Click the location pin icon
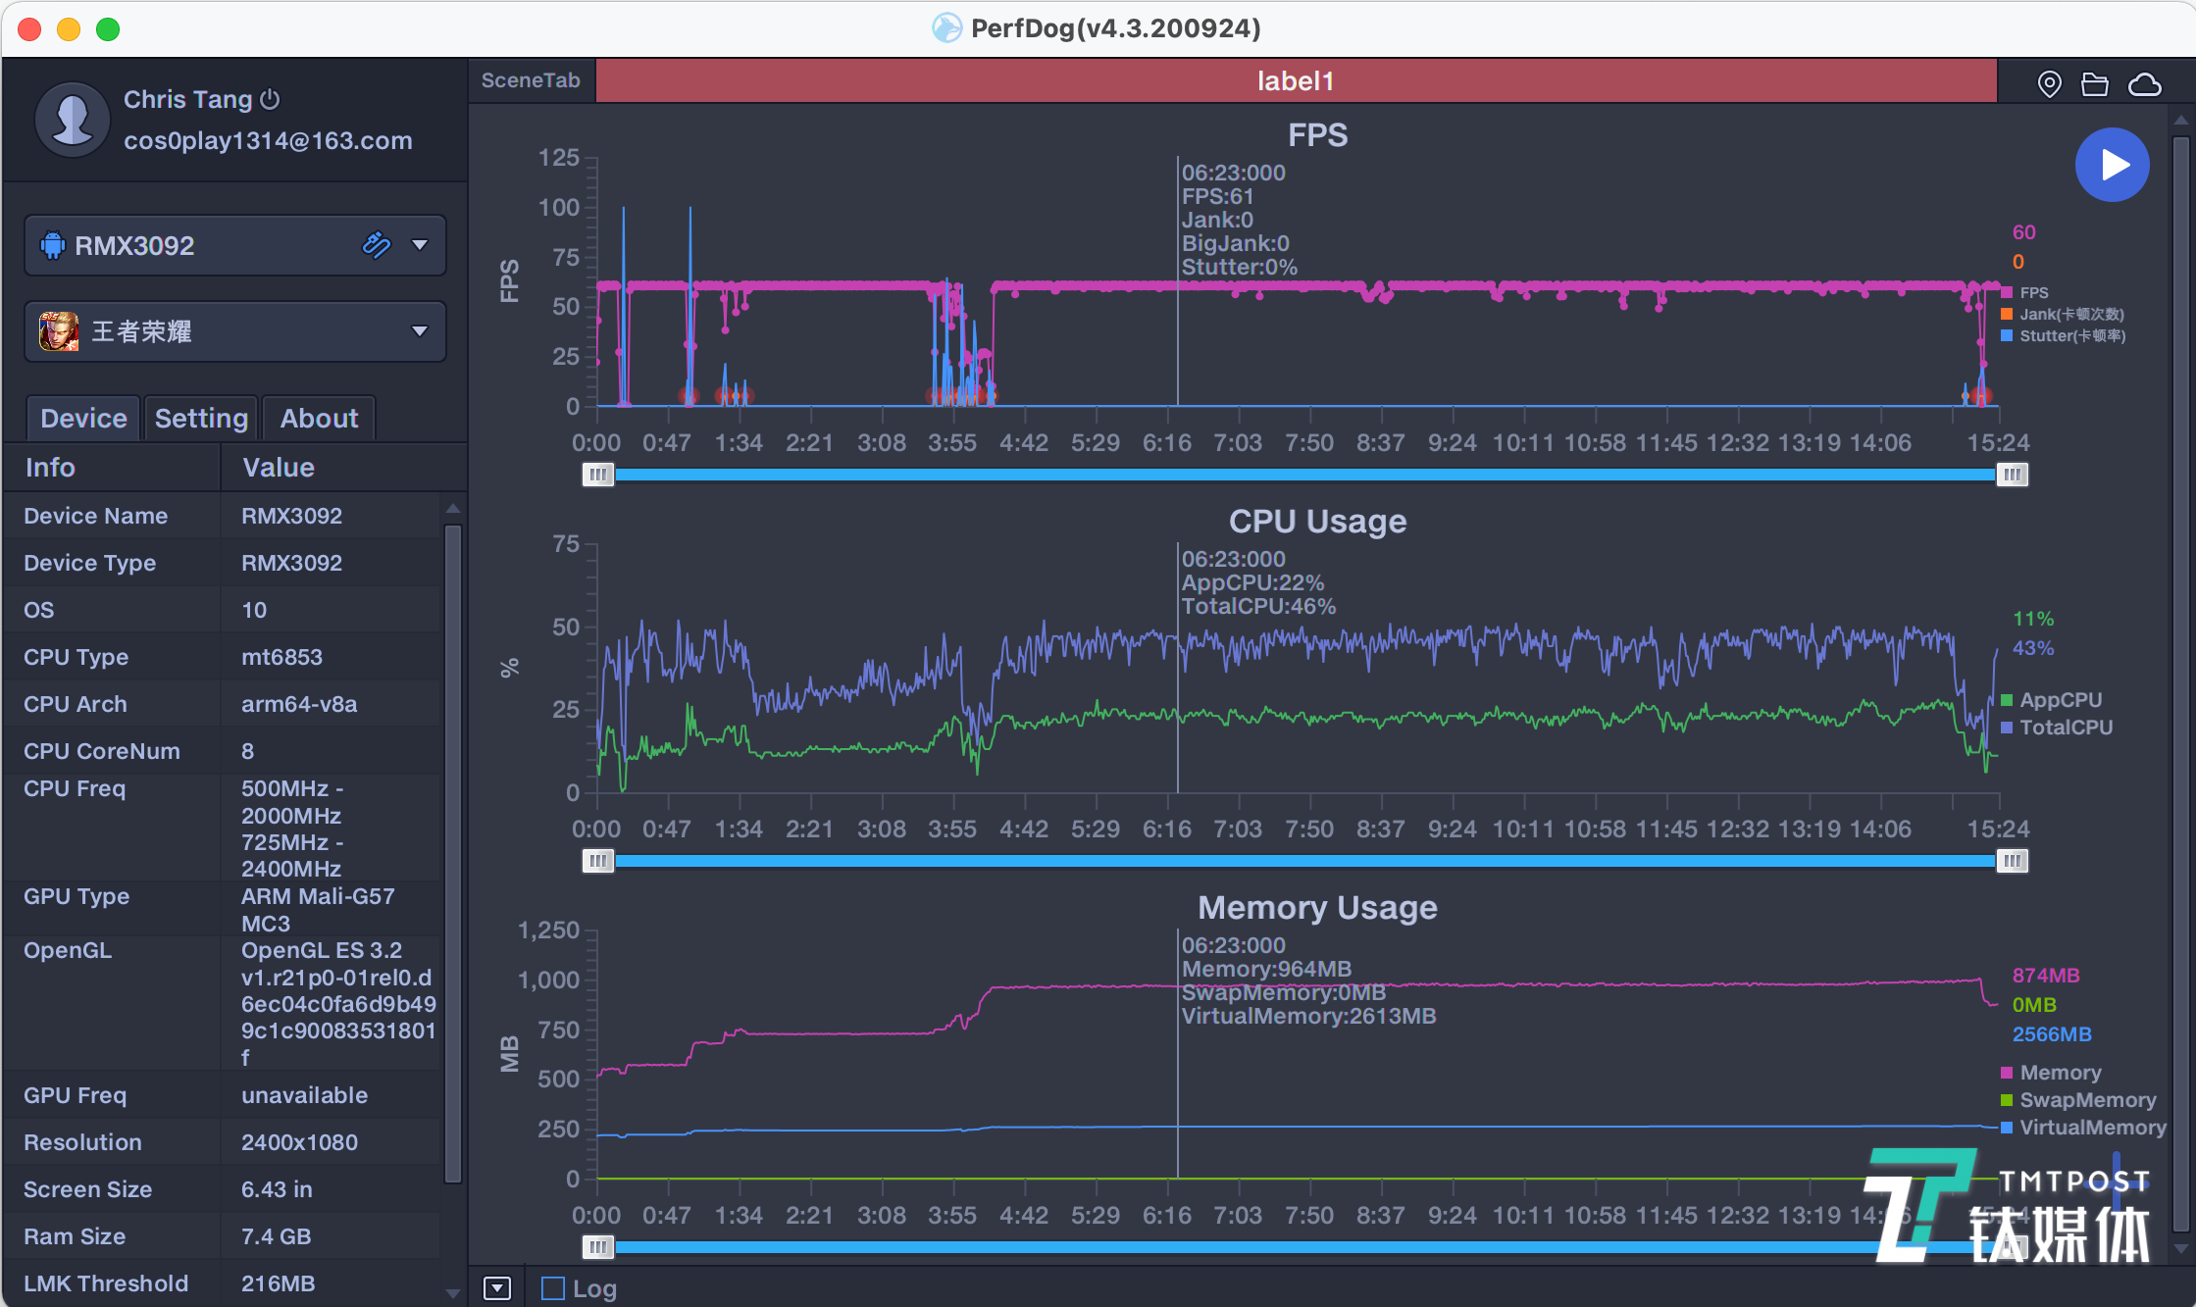 [x=2049, y=84]
